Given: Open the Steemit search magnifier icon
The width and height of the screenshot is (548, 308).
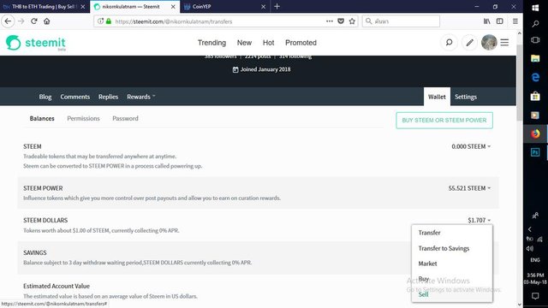Looking at the screenshot, I should [449, 43].
